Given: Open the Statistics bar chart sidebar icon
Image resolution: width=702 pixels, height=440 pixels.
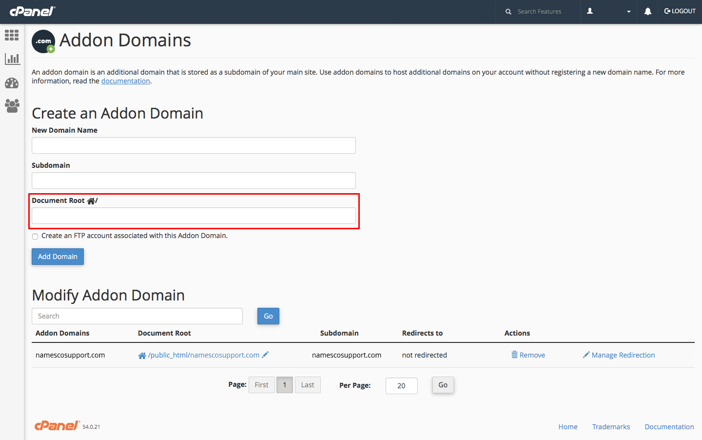Looking at the screenshot, I should click(x=12, y=59).
